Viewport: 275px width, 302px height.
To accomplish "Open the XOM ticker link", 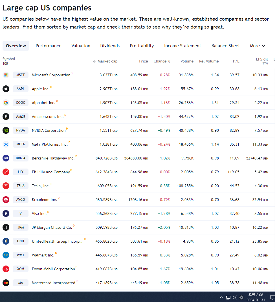I will (21, 269).
